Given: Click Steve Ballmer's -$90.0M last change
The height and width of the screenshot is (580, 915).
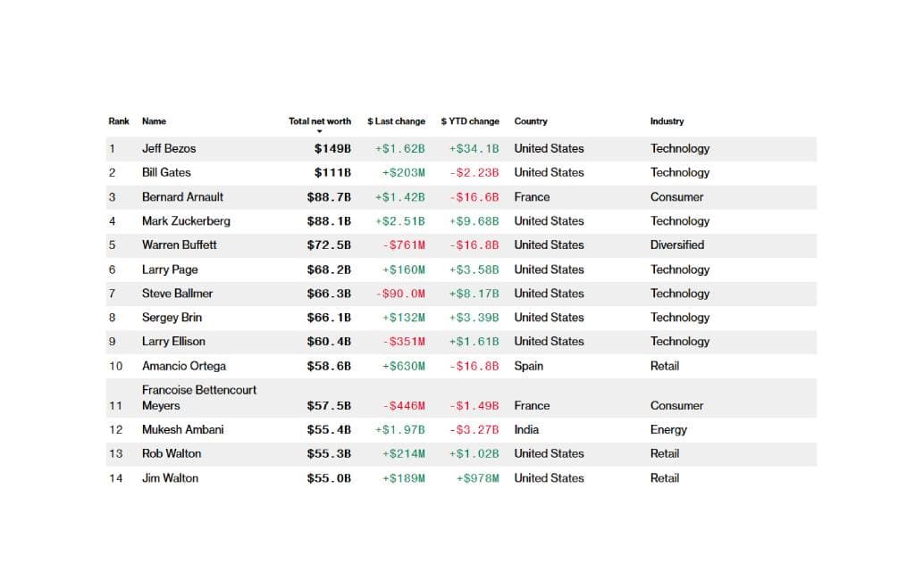Looking at the screenshot, I should coord(403,294).
